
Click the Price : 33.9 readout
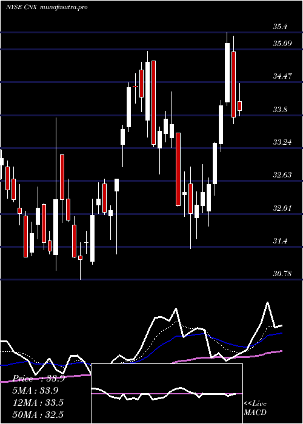point(39,379)
